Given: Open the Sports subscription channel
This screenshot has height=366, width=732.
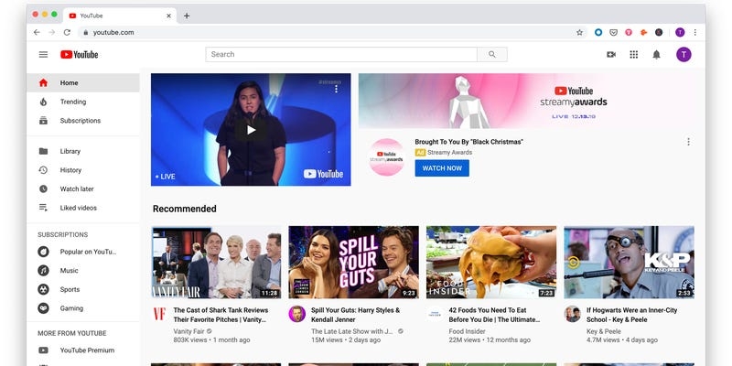Looking at the screenshot, I should point(83,289).
